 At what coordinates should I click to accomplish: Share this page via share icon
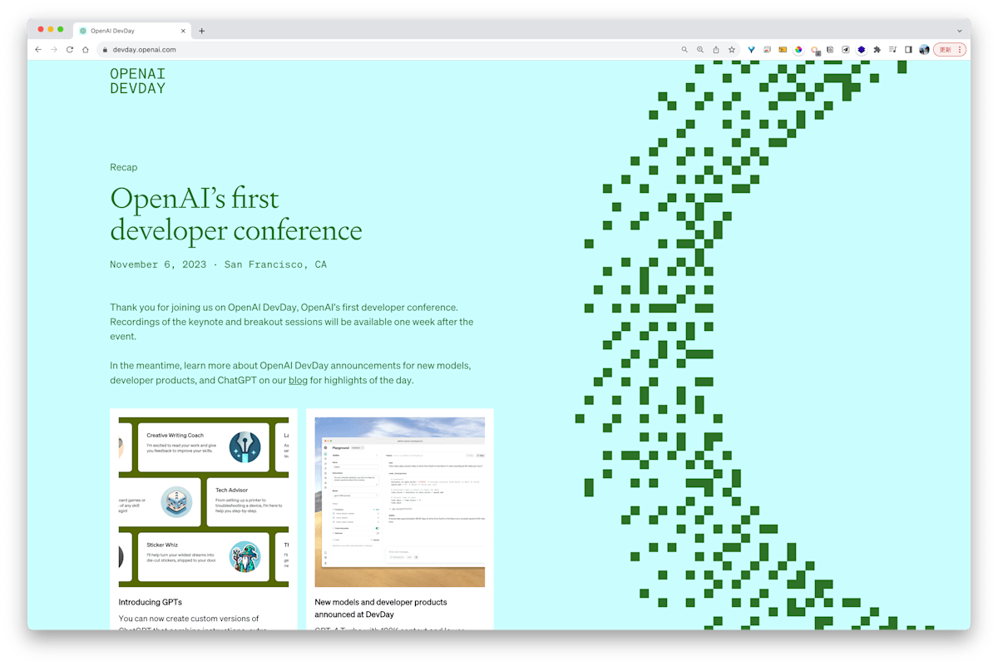(716, 50)
